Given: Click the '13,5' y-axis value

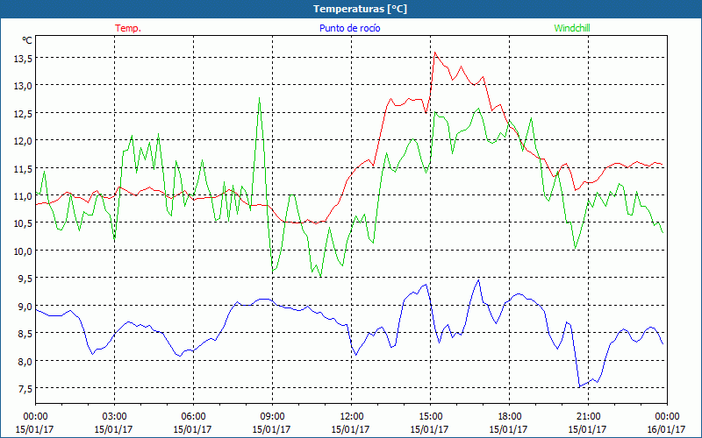Looking at the screenshot, I should pos(23,59).
